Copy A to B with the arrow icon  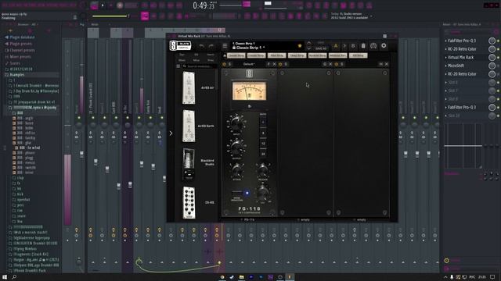tap(344, 46)
